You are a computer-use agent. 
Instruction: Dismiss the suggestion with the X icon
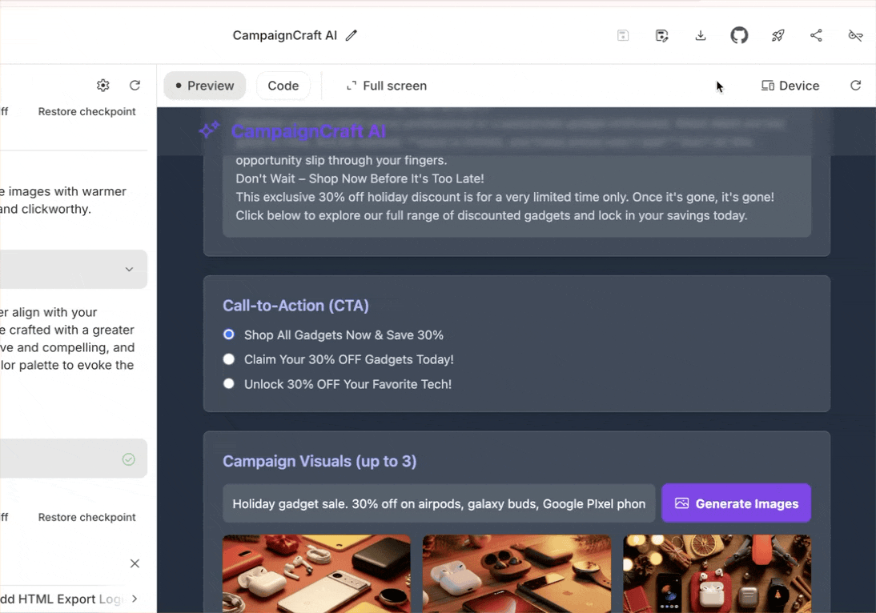135,563
